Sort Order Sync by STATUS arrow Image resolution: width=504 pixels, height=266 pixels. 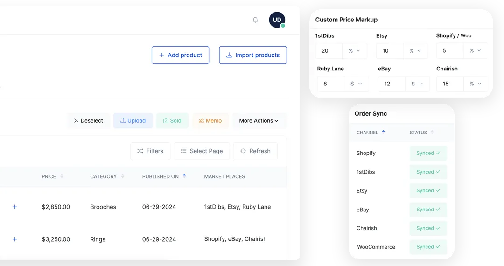(x=432, y=132)
